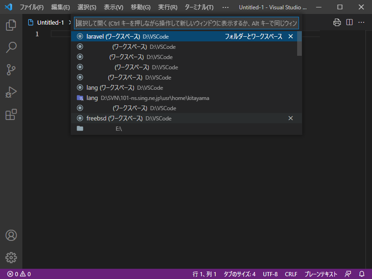This screenshot has height=279, width=372.
Task: Go to line via 行 1、列 1
Action: (205, 274)
